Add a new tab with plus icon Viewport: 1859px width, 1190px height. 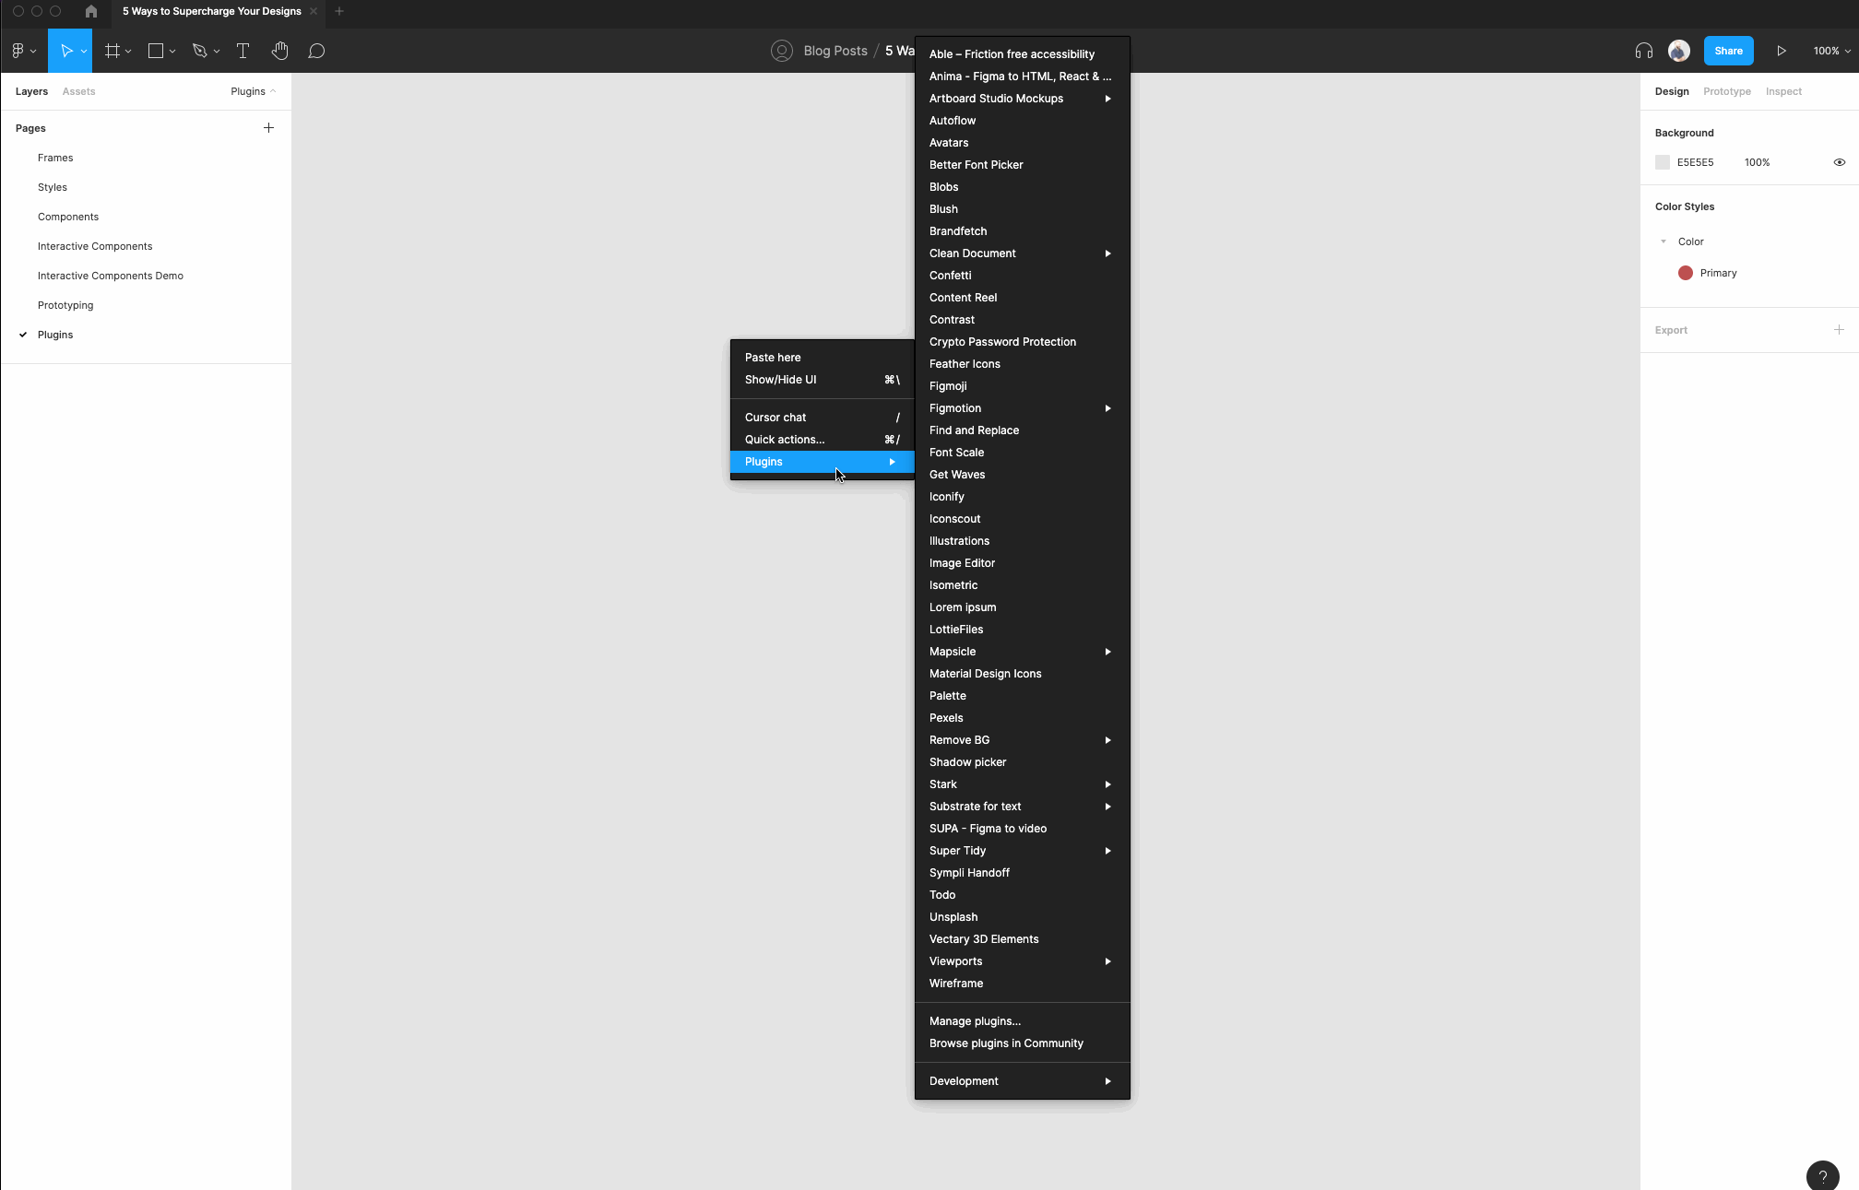(339, 11)
